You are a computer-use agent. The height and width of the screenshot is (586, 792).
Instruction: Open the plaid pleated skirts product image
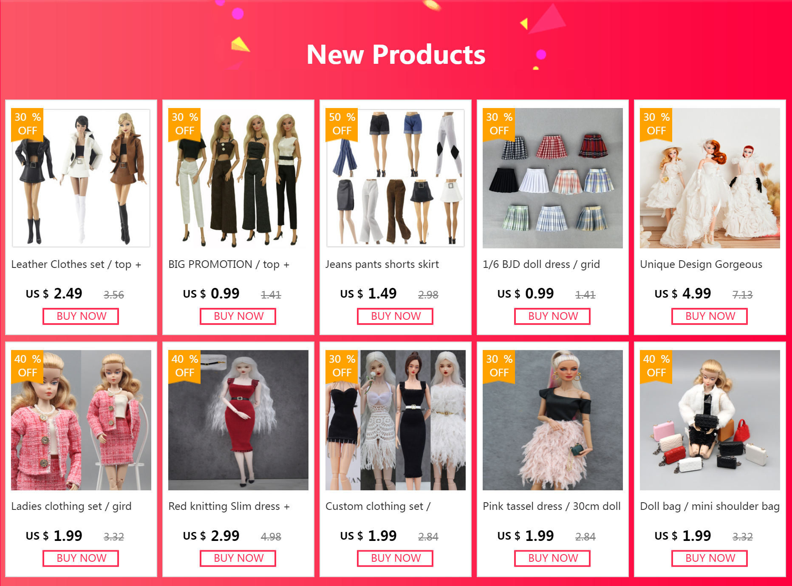(x=553, y=178)
